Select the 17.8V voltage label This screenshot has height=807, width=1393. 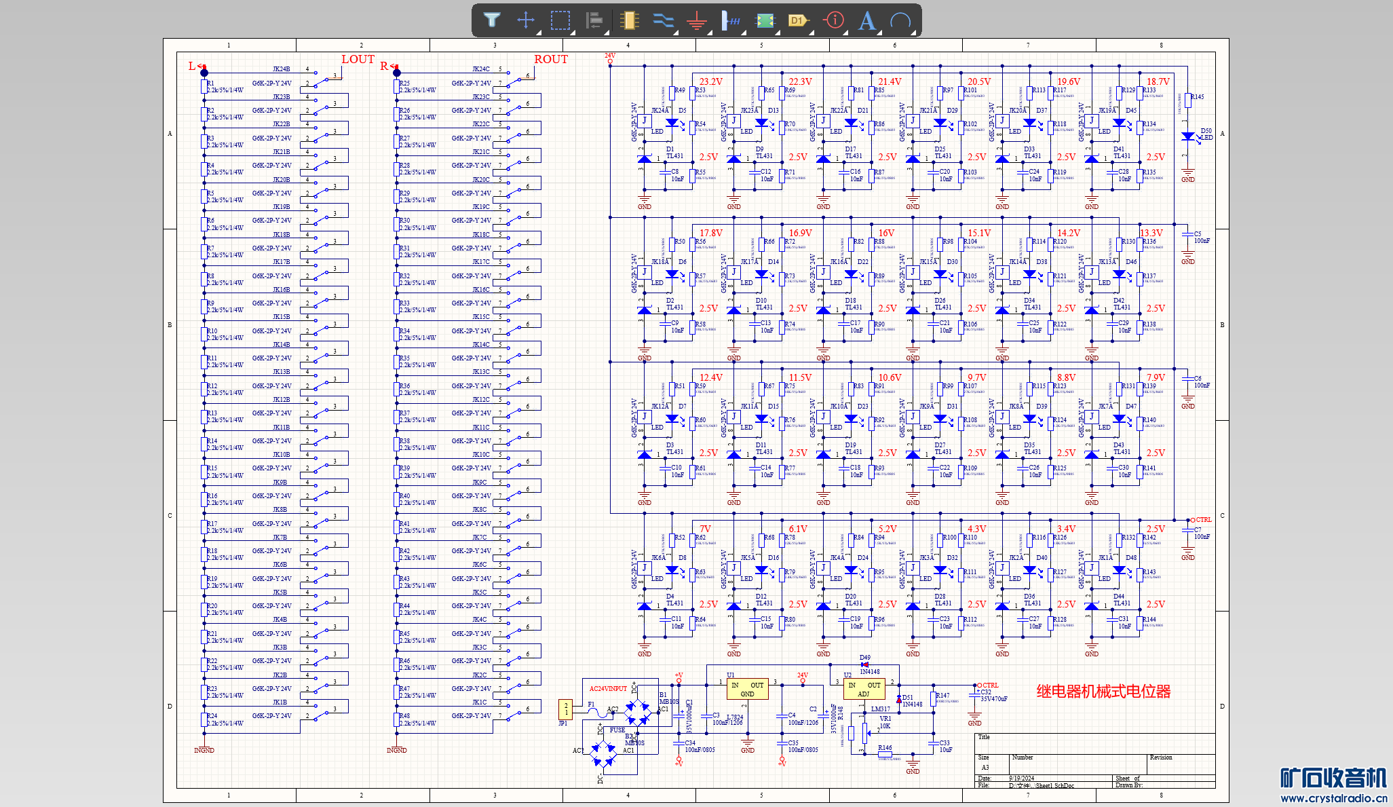pyautogui.click(x=711, y=233)
